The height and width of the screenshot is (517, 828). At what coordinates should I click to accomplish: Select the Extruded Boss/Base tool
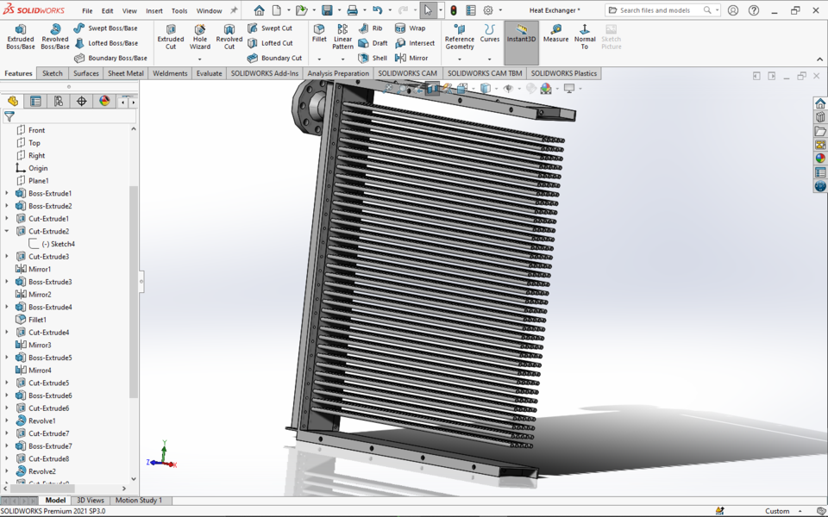[x=19, y=38]
